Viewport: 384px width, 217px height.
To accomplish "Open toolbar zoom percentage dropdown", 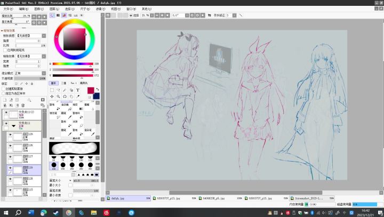I will (152, 15).
